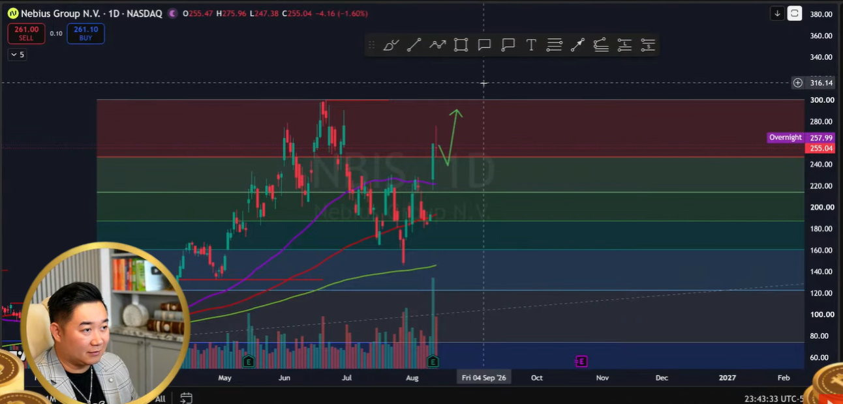The width and height of the screenshot is (843, 404).
Task: Click the Nov label on time axis
Action: click(602, 378)
